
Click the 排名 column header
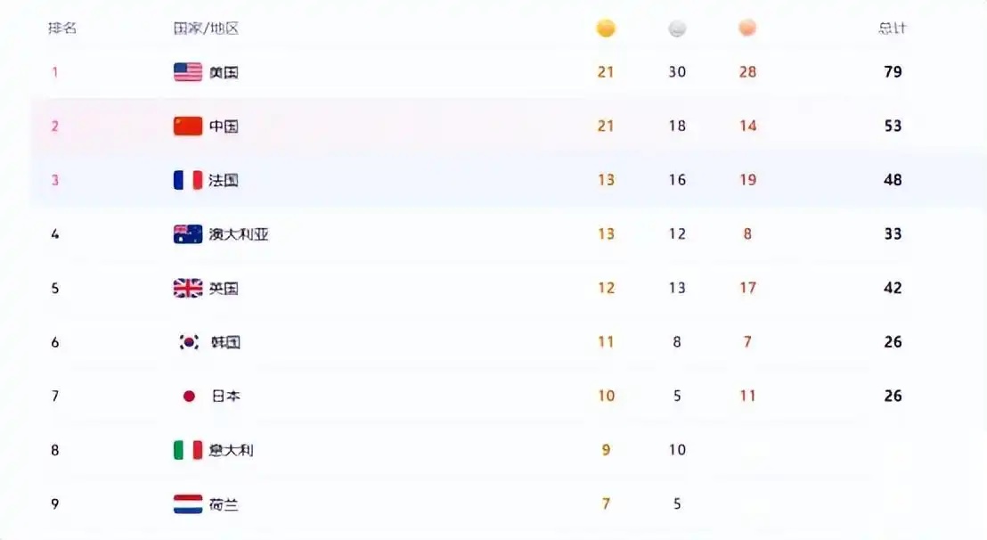pos(62,29)
